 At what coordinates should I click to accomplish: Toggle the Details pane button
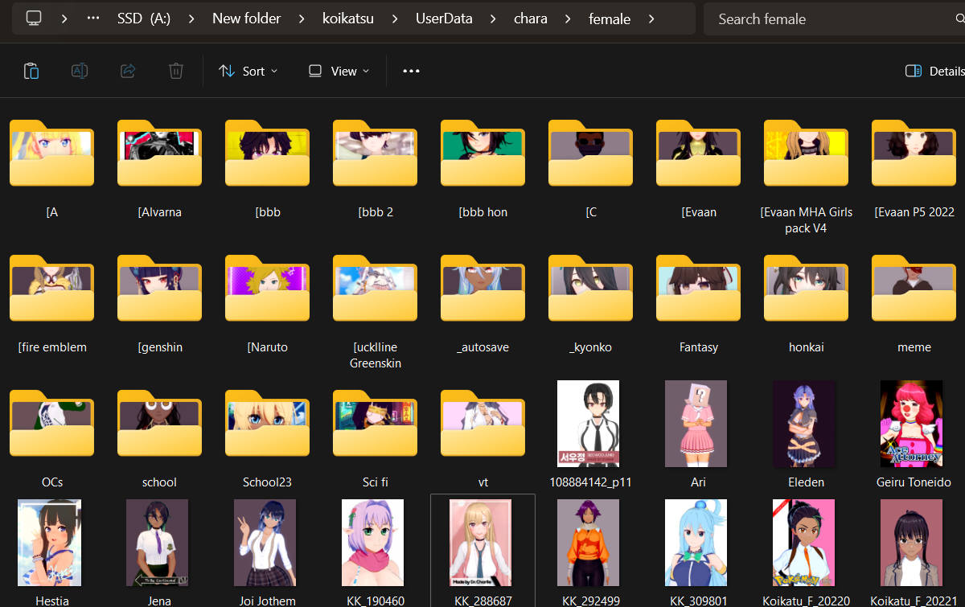934,71
